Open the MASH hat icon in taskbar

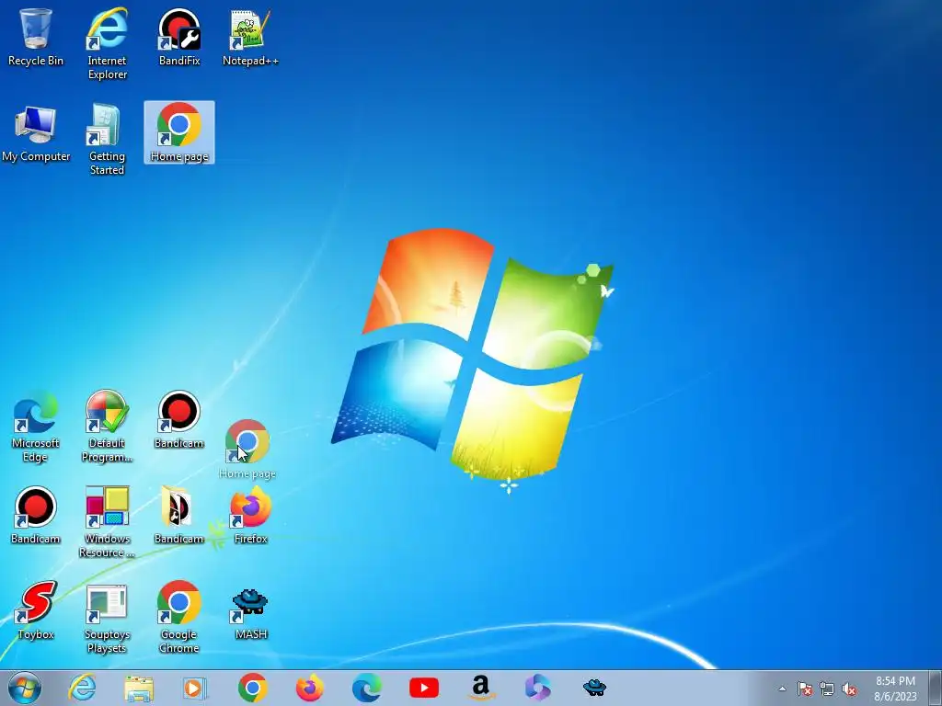[x=595, y=688]
